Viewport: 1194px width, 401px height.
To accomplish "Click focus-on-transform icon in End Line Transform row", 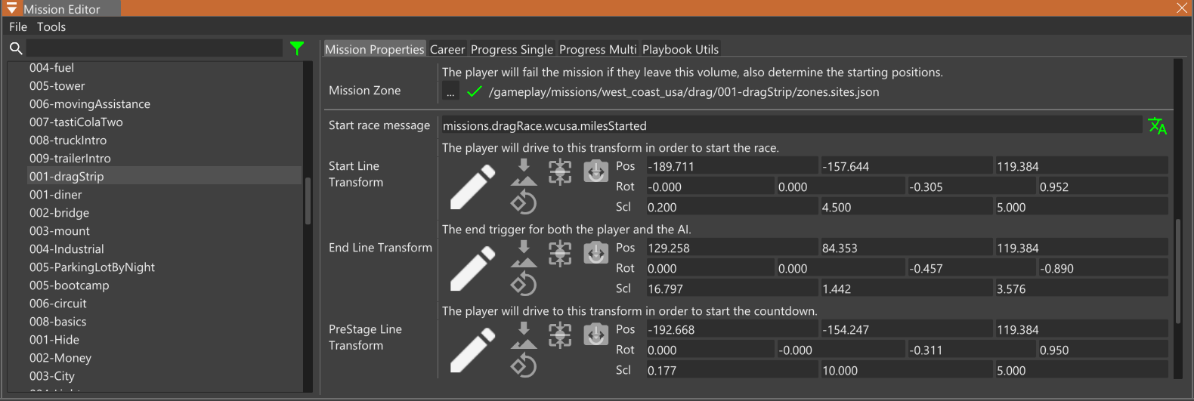I will [x=560, y=254].
